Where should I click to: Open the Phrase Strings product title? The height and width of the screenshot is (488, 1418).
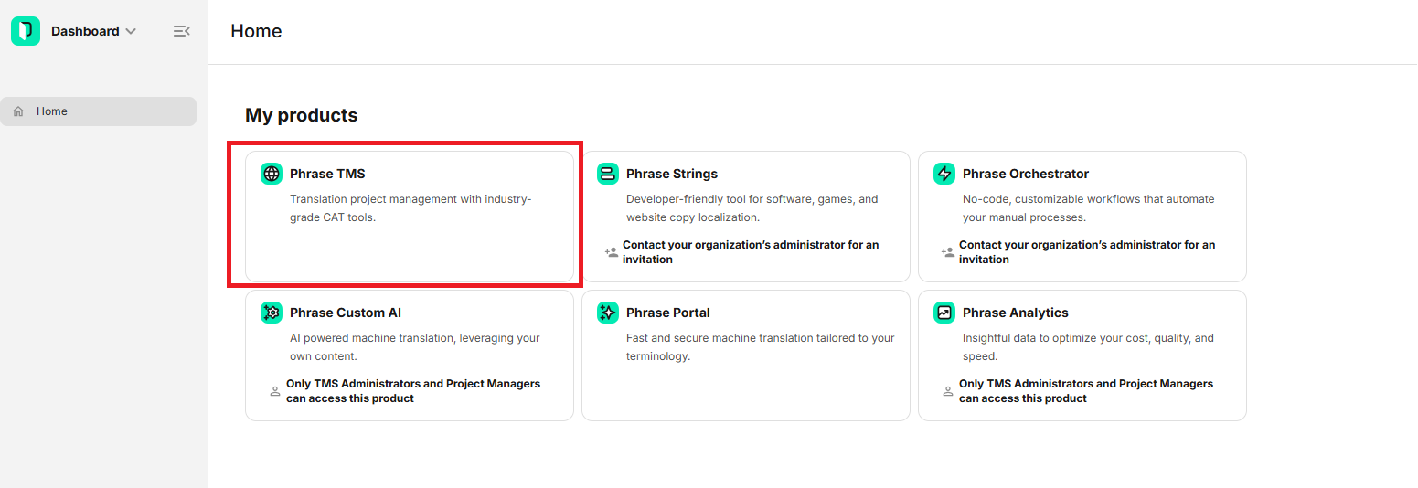click(672, 174)
